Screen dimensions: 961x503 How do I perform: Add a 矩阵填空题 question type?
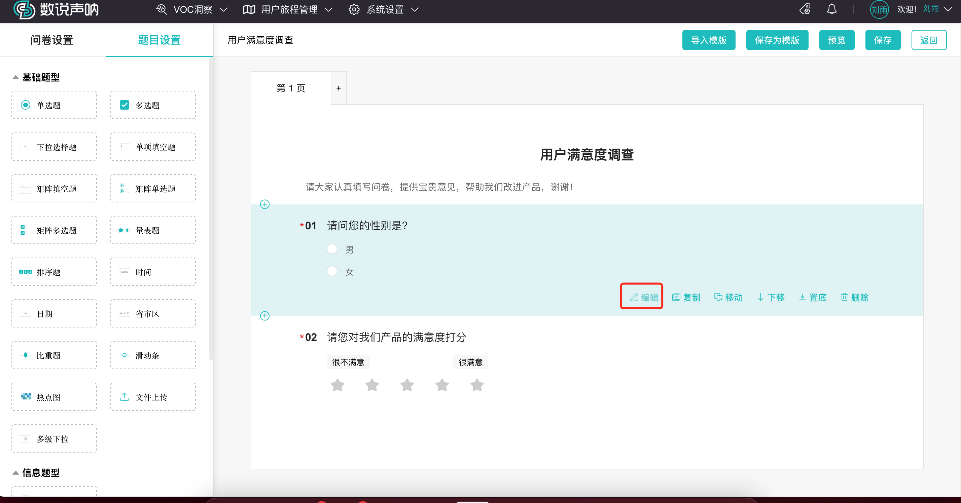pos(54,189)
